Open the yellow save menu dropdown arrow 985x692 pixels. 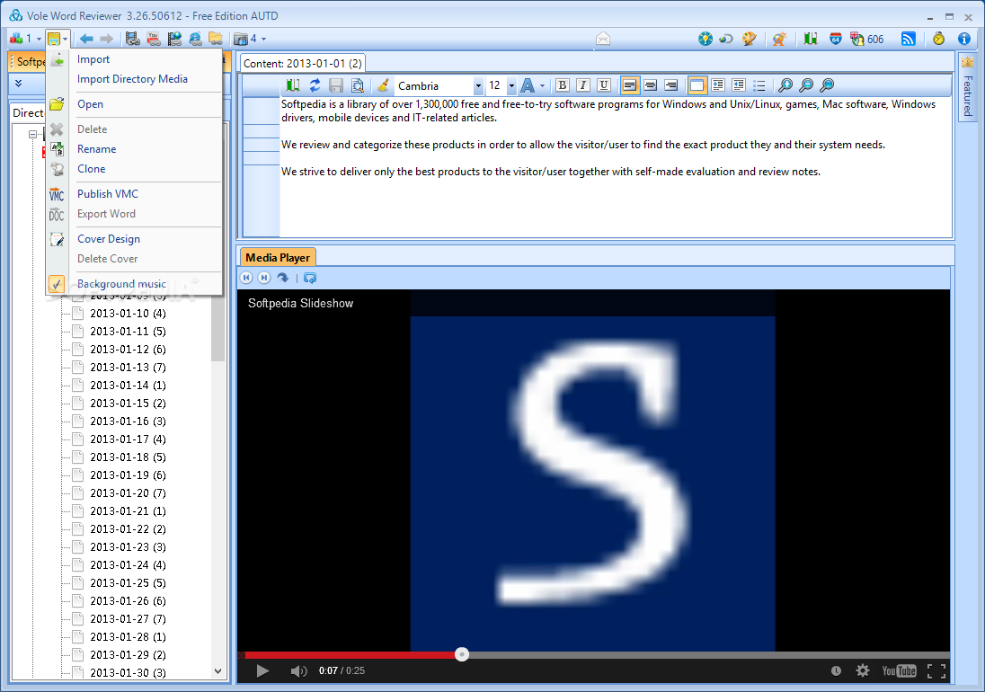pyautogui.click(x=65, y=39)
